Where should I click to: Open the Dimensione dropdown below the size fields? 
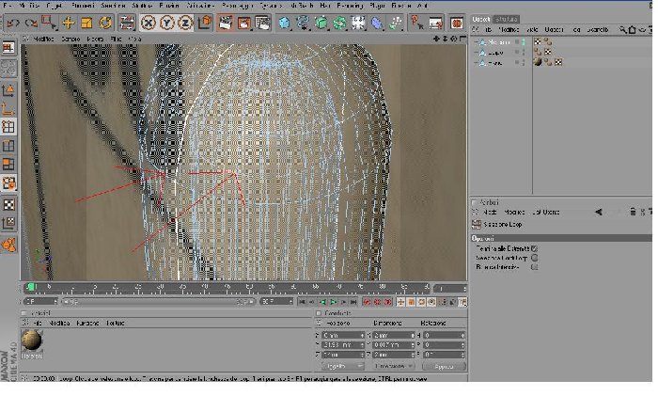click(x=393, y=366)
